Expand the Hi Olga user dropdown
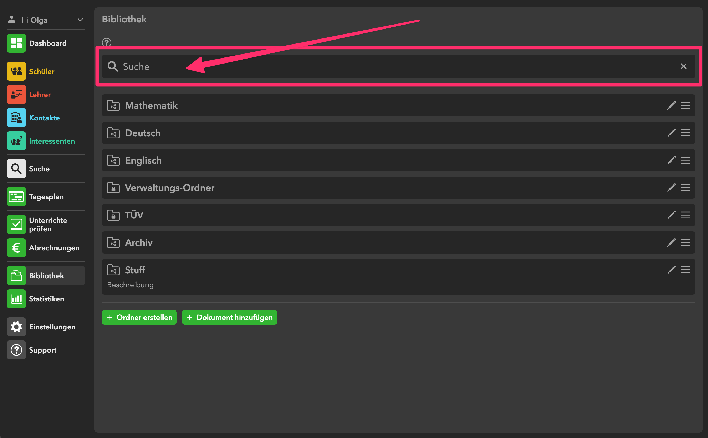This screenshot has width=708, height=438. [80, 20]
